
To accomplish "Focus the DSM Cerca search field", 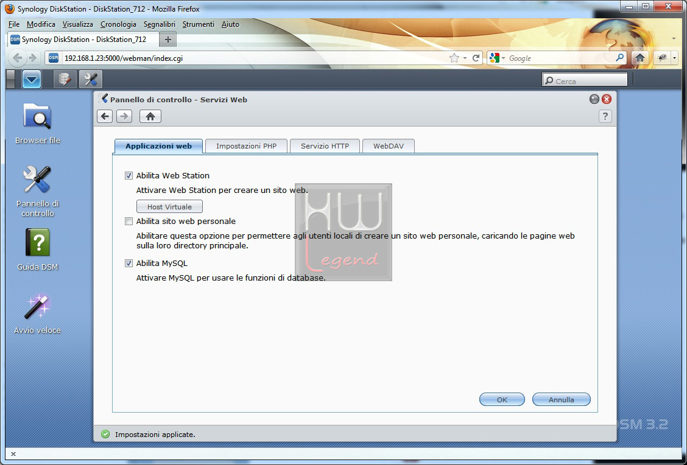I will pyautogui.click(x=585, y=80).
